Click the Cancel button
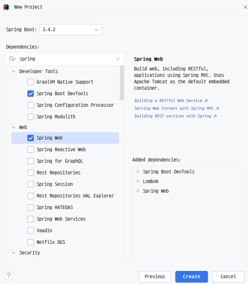 tap(228, 277)
